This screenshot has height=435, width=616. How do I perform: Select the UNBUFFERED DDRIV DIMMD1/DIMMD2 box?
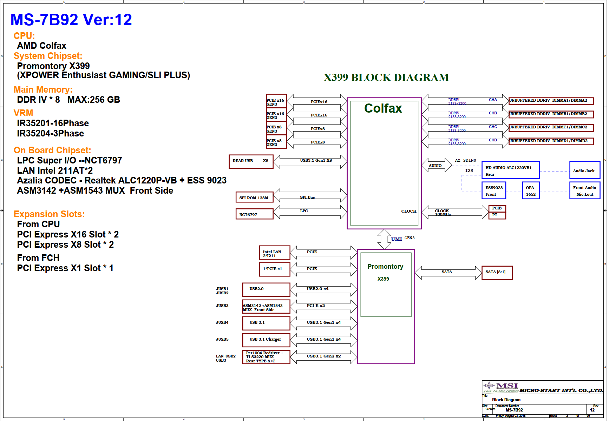pyautogui.click(x=551, y=141)
